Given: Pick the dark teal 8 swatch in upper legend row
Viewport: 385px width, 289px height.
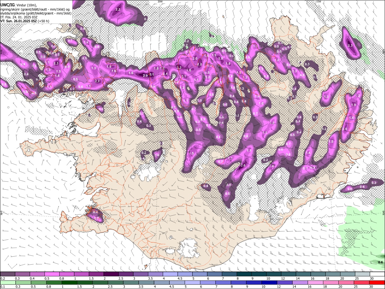Looking at the screenshot, I should (244, 274).
